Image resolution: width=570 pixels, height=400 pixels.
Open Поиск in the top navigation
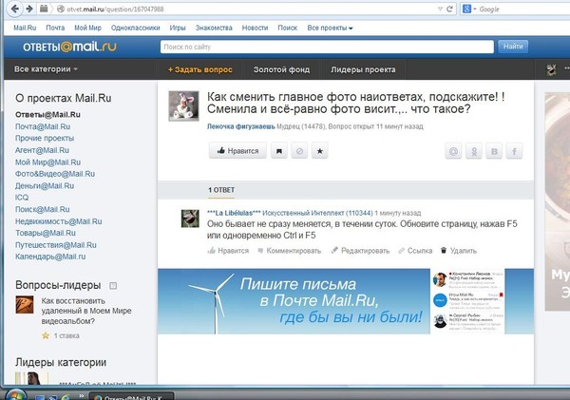coord(288,28)
